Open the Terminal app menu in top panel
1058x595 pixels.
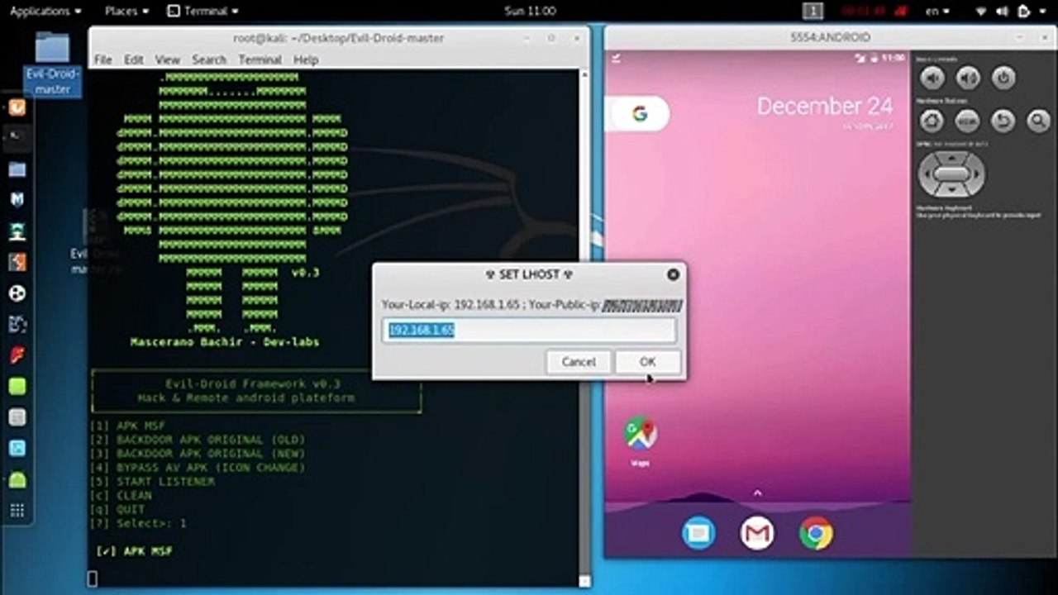point(203,11)
